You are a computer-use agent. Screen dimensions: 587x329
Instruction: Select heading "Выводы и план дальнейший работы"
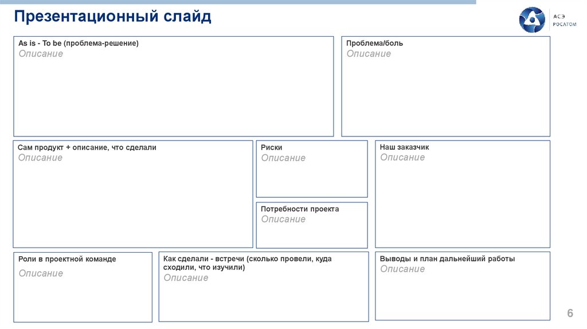447,258
